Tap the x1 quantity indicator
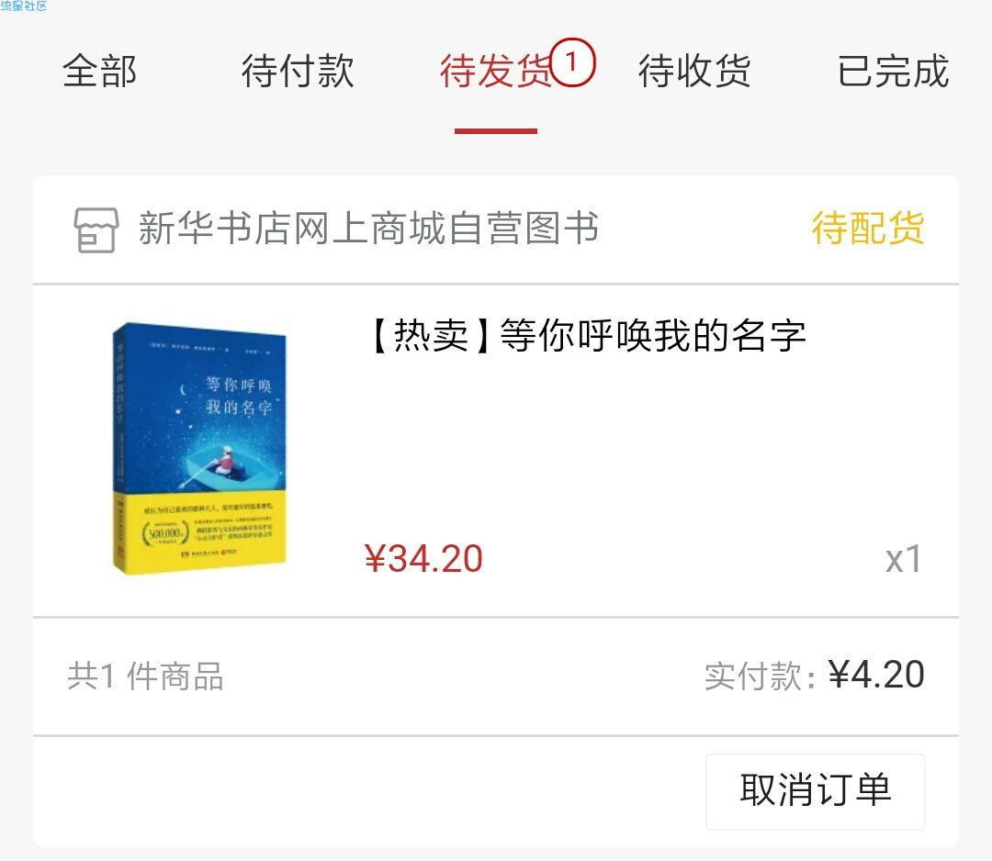Viewport: 992px width, 861px height. click(x=904, y=559)
